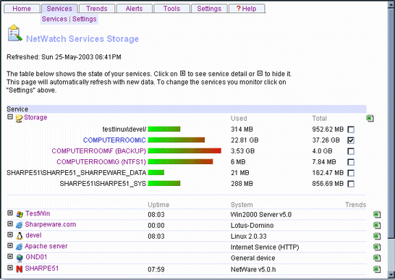Open the GND01 link

[x=36, y=257]
